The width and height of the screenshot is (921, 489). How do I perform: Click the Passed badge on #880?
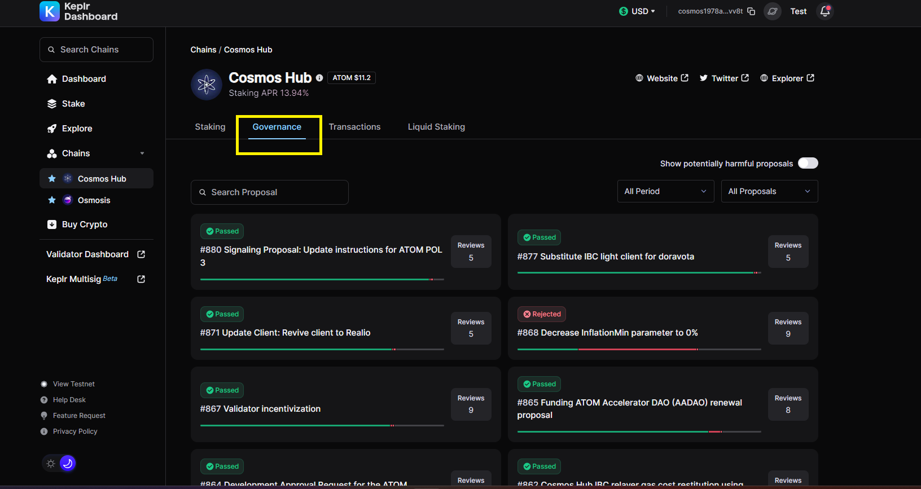[x=222, y=231]
